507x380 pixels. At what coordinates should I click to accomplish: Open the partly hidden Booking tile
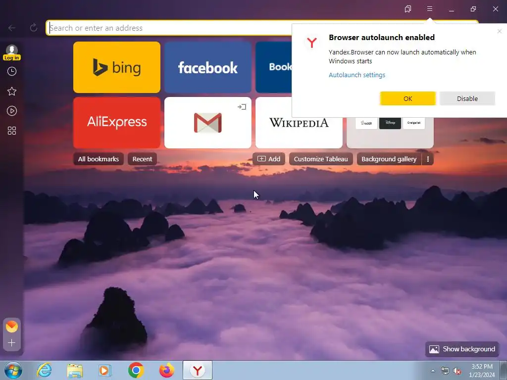pos(273,67)
